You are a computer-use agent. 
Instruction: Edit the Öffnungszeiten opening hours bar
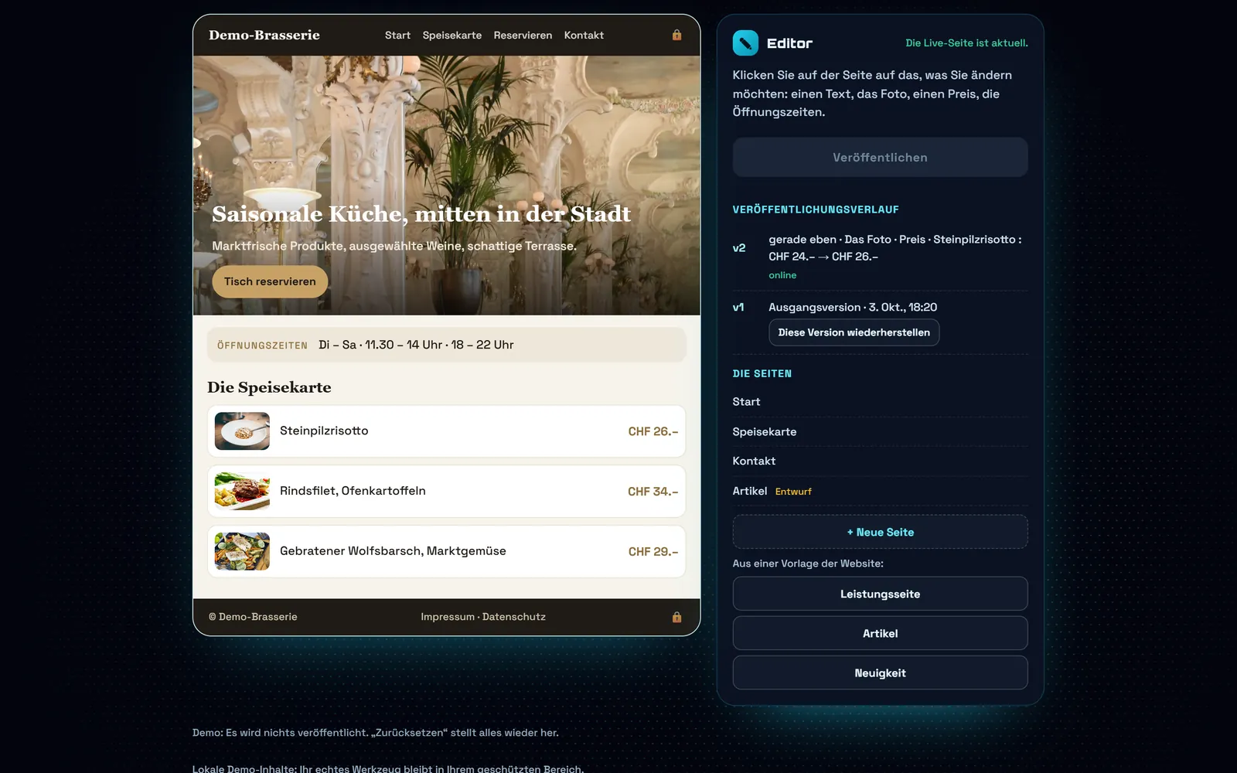tap(446, 345)
